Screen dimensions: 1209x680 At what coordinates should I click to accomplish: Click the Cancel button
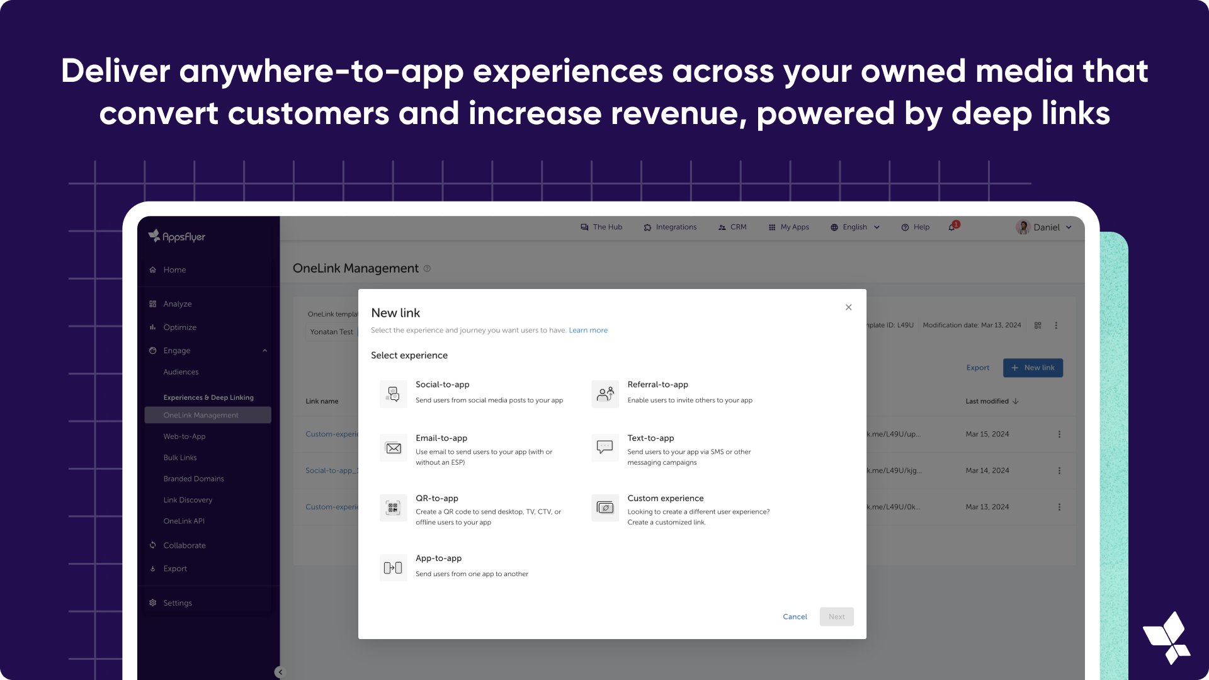coord(795,616)
